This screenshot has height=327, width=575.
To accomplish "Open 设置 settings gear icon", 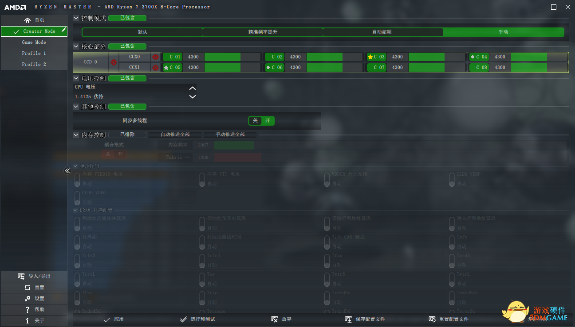I will 28,298.
